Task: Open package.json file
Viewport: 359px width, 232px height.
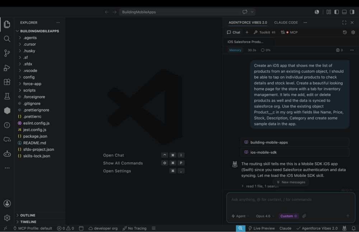Action: click(x=35, y=136)
